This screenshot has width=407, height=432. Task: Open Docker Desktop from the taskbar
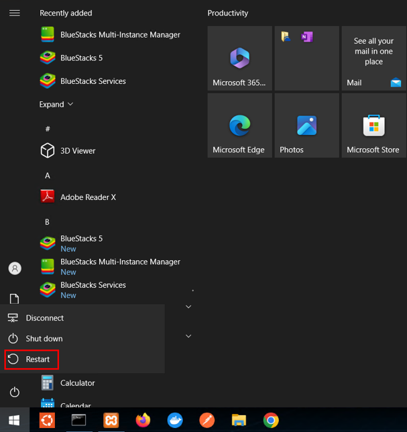click(x=175, y=420)
